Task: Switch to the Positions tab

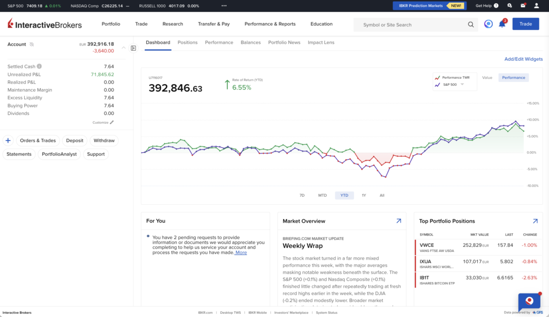Action: (187, 42)
